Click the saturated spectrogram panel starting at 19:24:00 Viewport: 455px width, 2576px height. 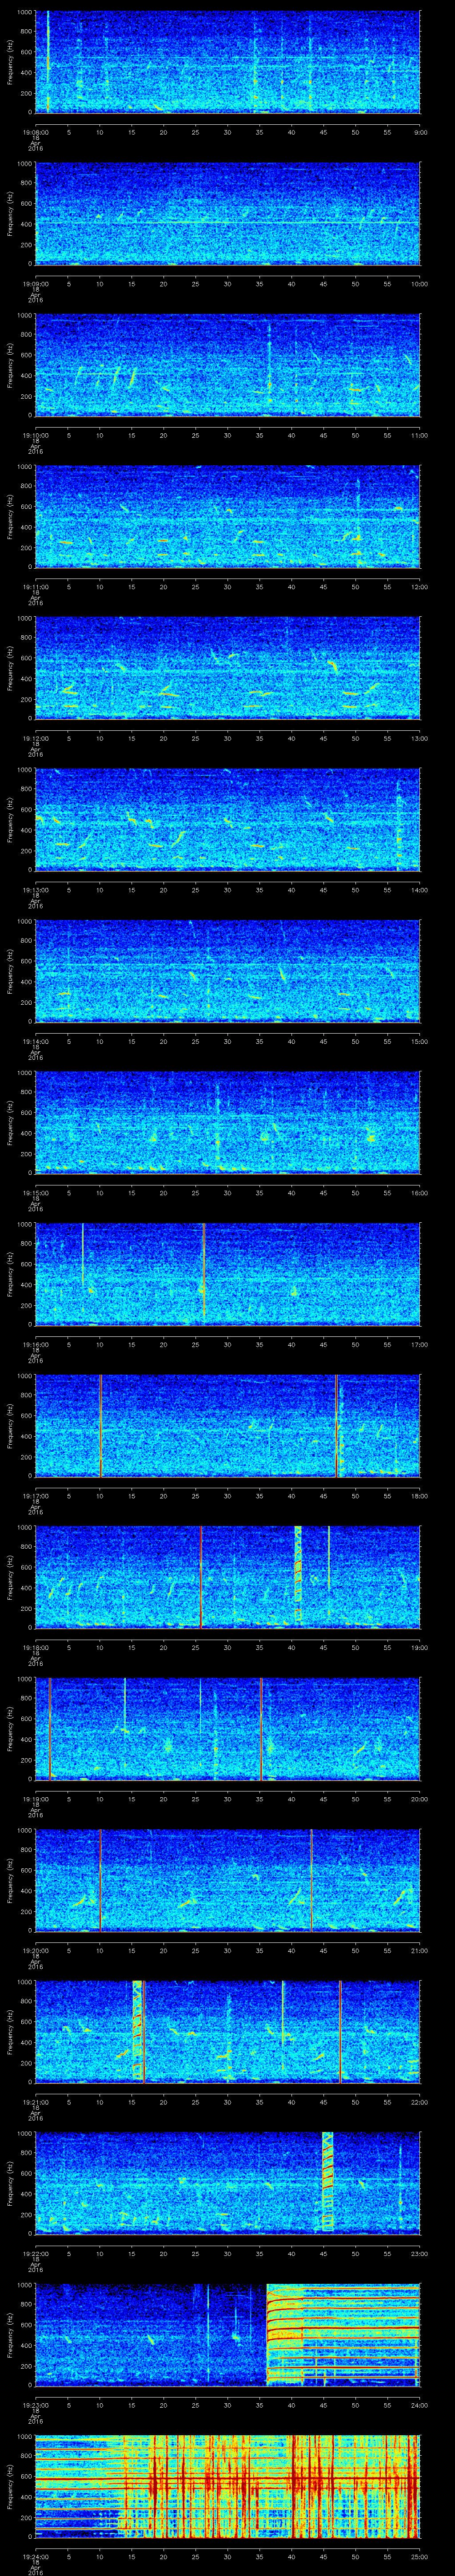tap(227, 2485)
